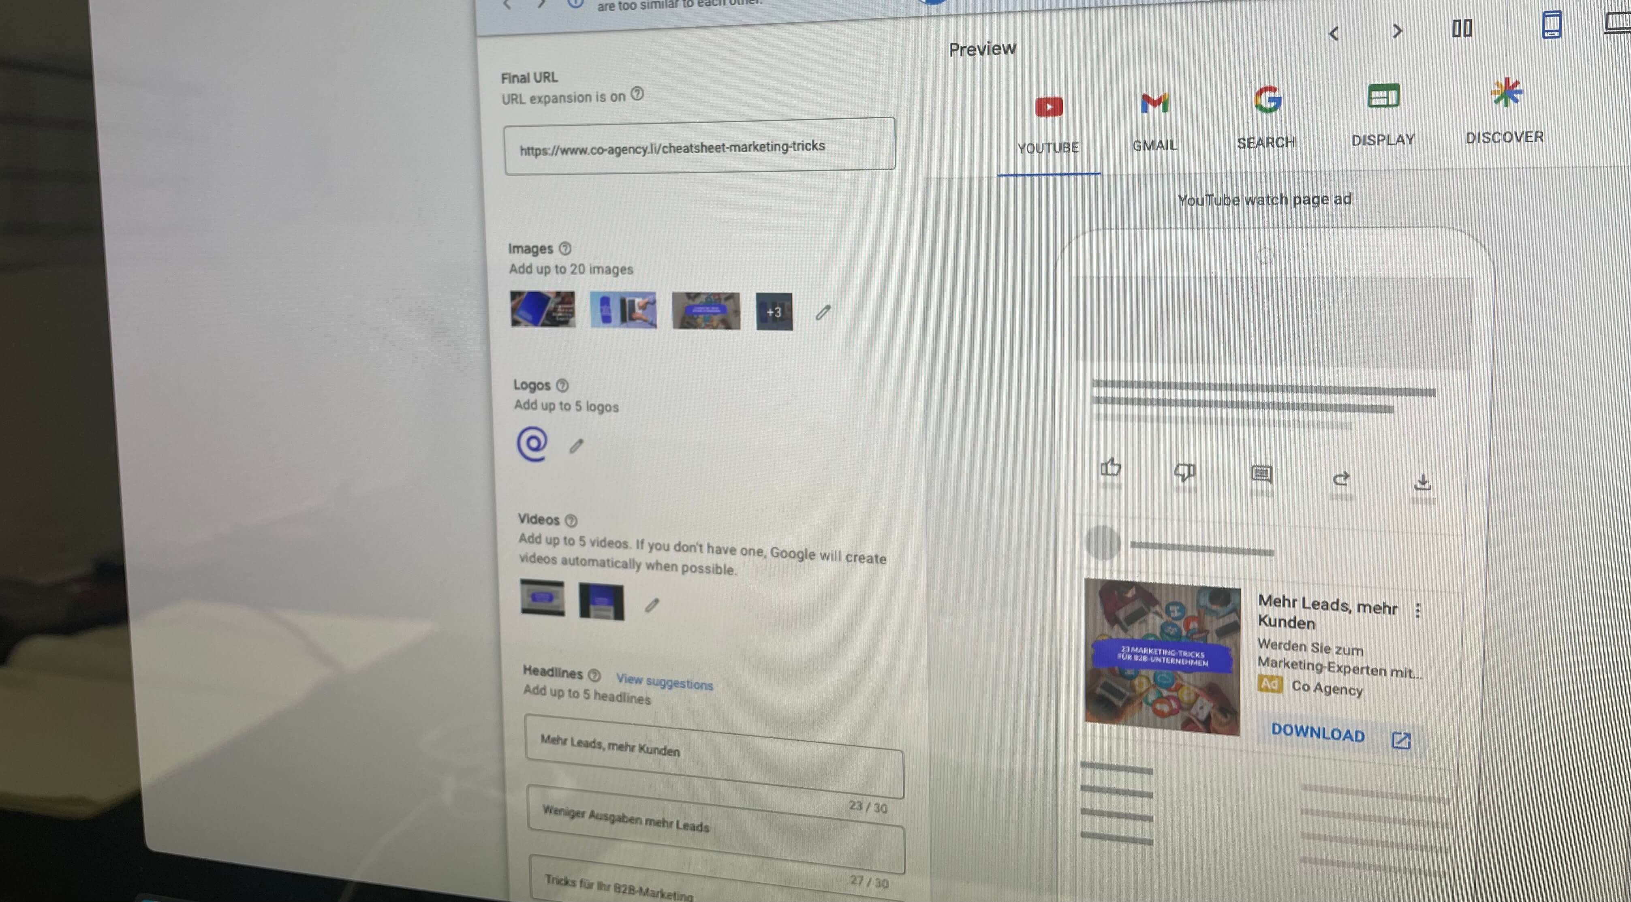Viewport: 1631px width, 902px height.
Task: Select the Co Agency logo thumbnail
Action: tap(532, 444)
